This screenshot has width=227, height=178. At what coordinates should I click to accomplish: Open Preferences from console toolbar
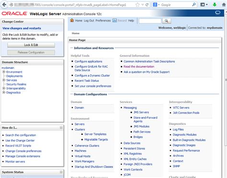[x=103, y=21]
